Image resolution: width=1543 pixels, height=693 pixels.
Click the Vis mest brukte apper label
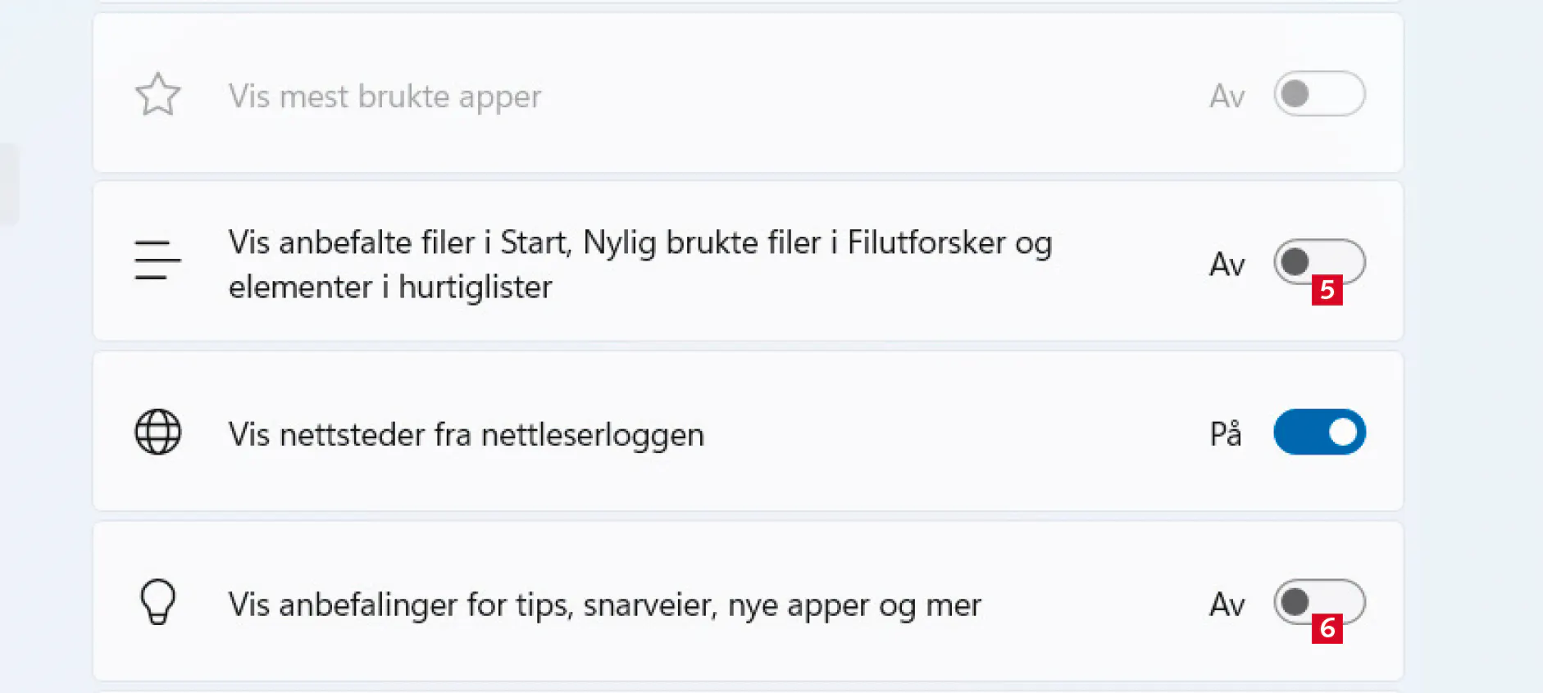tap(385, 97)
